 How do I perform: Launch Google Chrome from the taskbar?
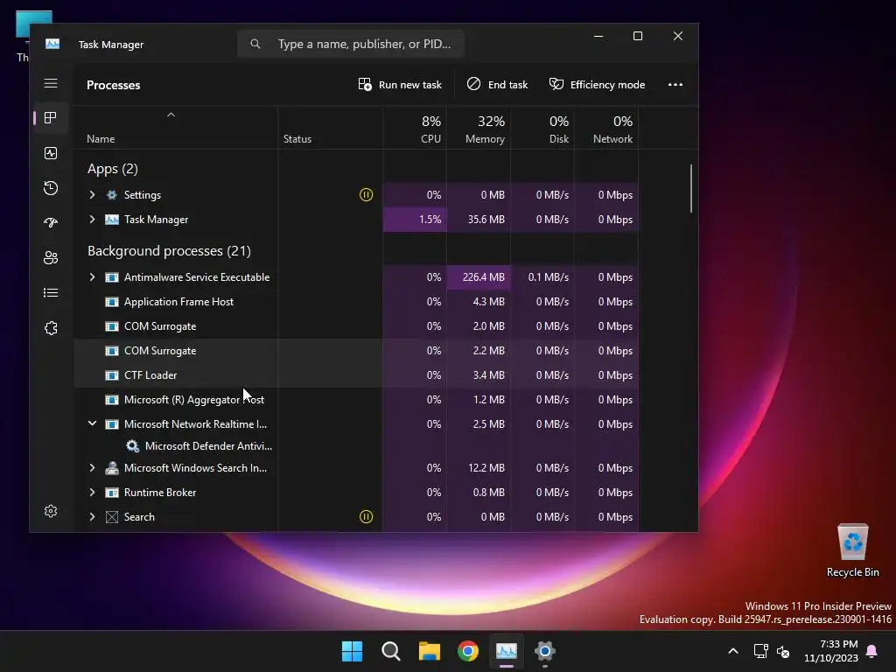(468, 651)
